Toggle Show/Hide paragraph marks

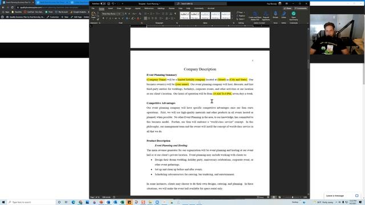(175, 14)
